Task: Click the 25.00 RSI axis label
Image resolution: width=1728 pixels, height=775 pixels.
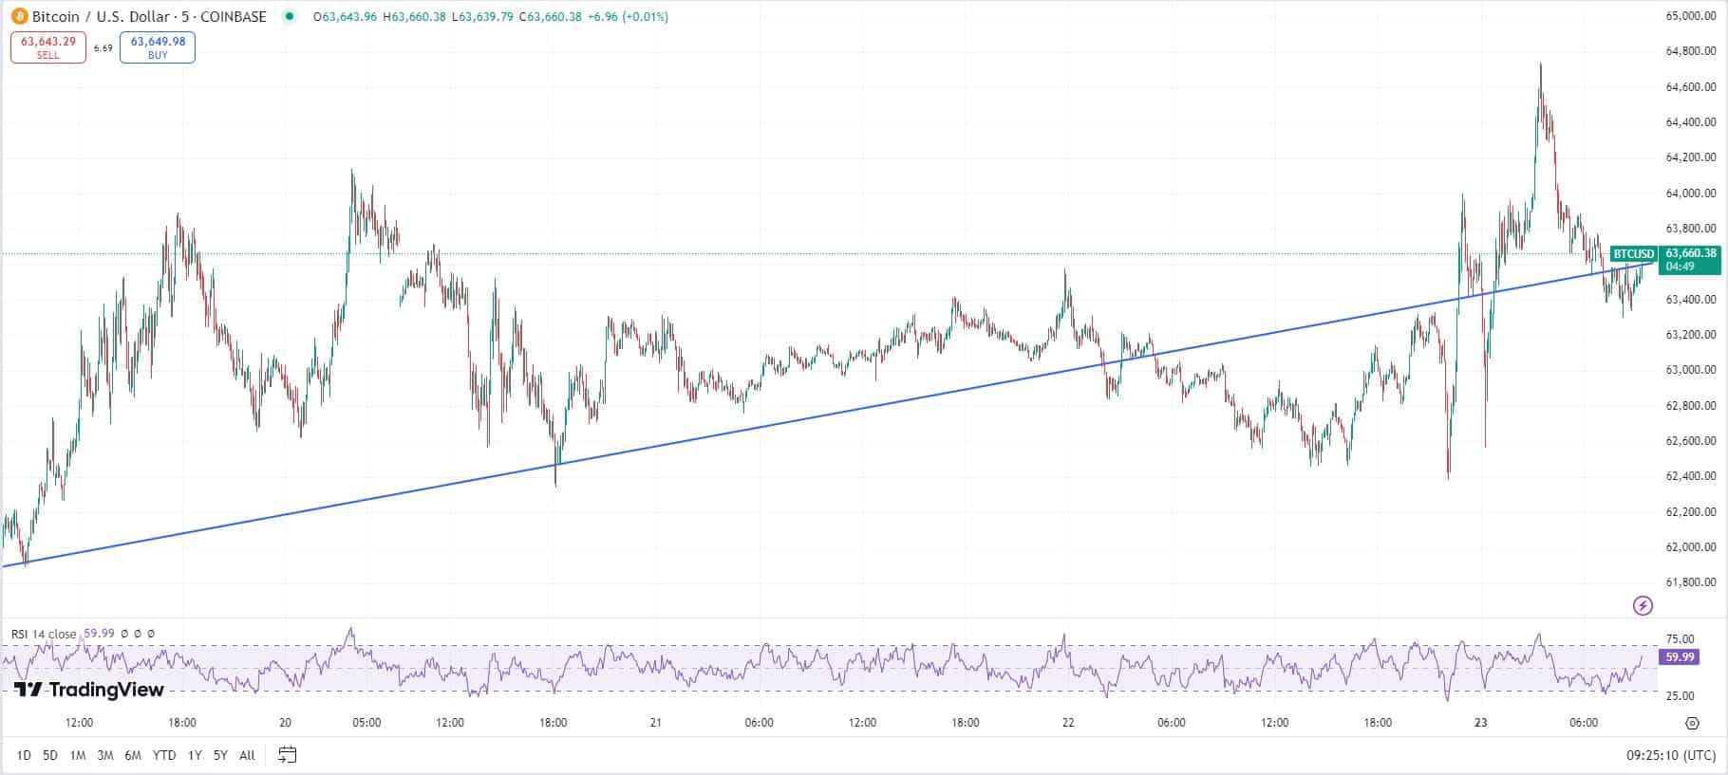Action: point(1681,695)
